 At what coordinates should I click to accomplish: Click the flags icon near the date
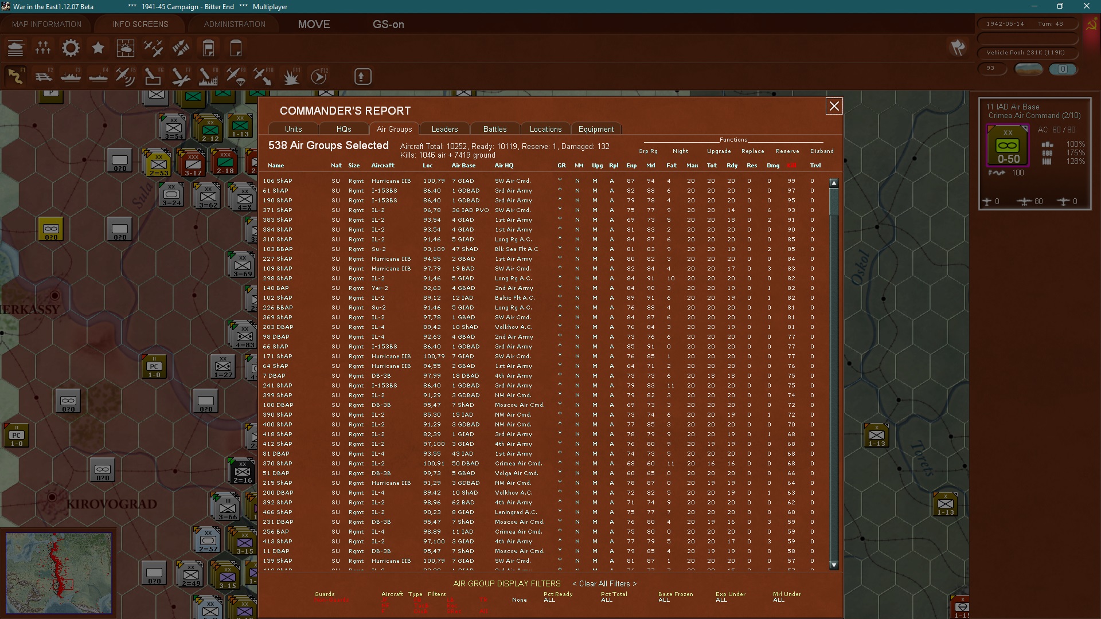pos(958,48)
